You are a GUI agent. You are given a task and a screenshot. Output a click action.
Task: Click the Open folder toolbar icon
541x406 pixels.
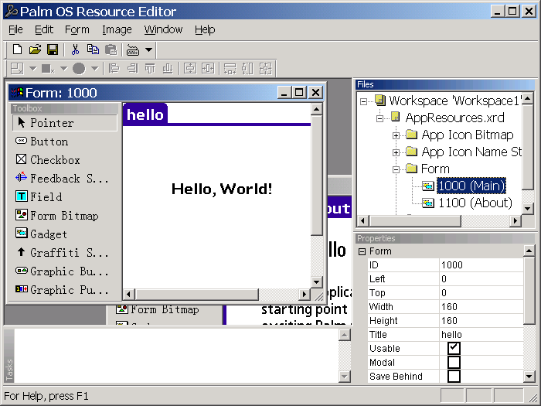[x=35, y=49]
